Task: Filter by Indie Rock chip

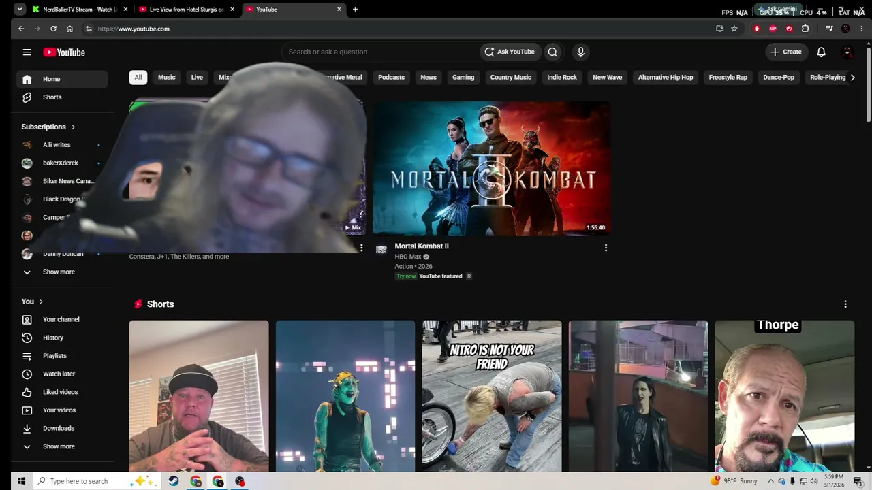Action: pyautogui.click(x=562, y=77)
